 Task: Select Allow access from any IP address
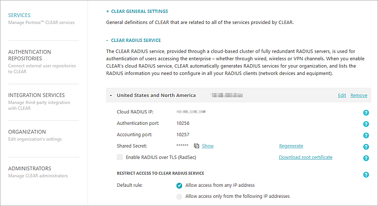click(x=179, y=185)
